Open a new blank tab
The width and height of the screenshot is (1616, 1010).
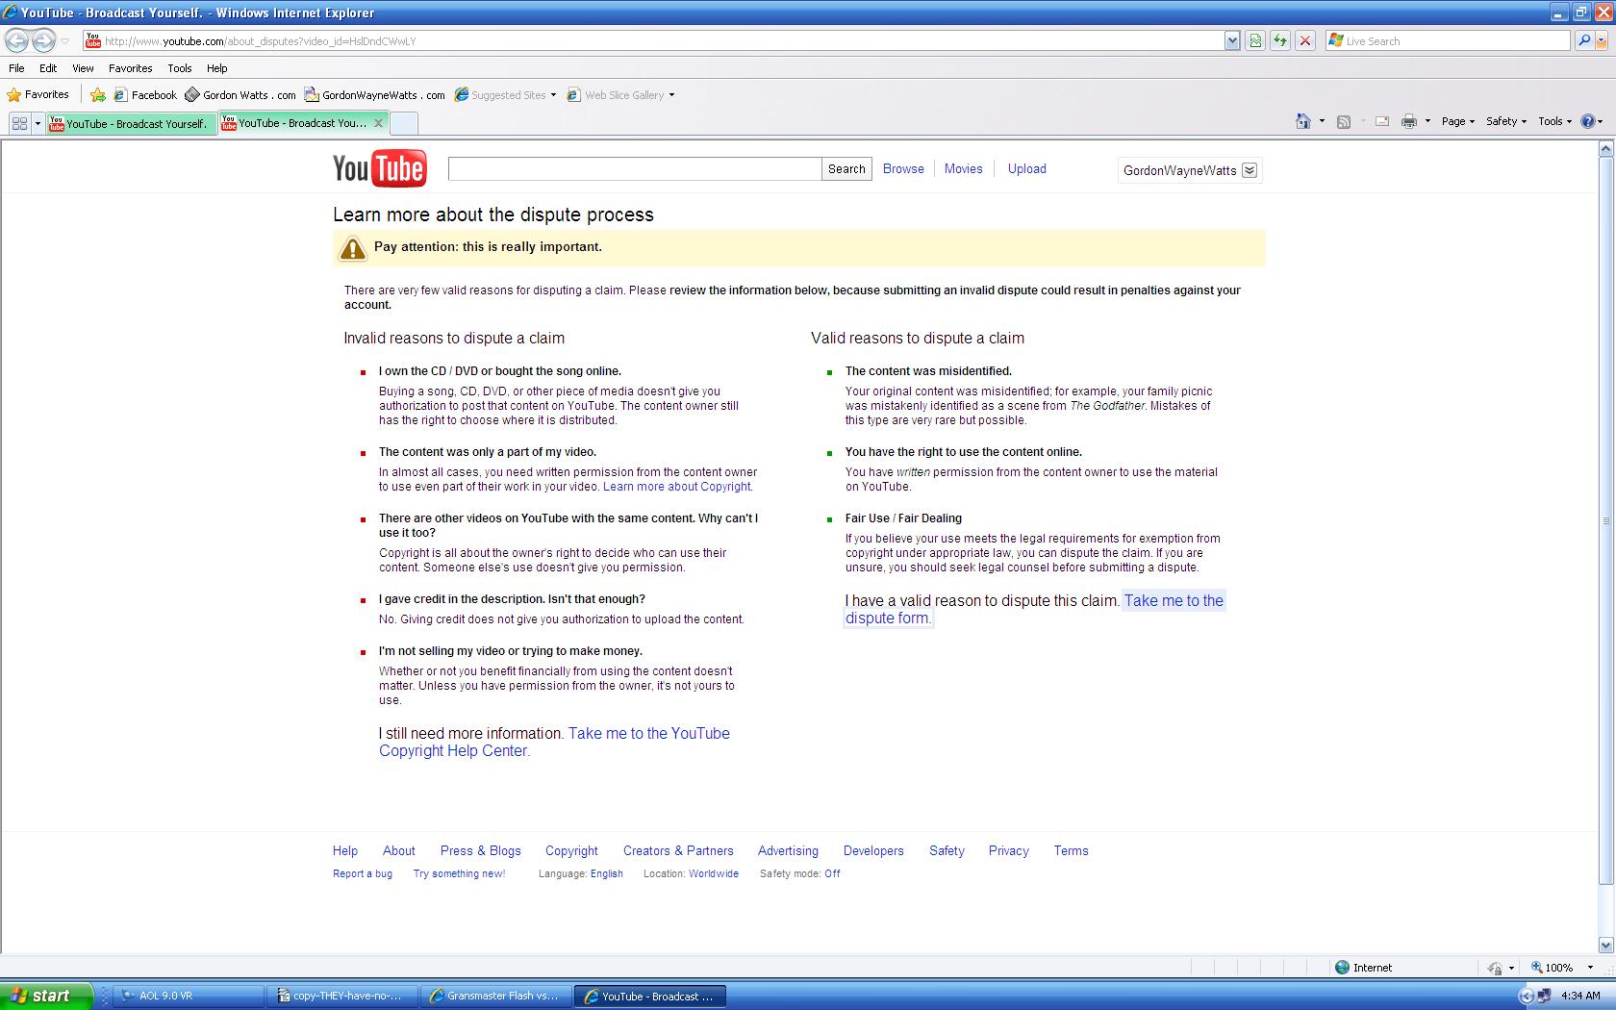click(x=404, y=123)
